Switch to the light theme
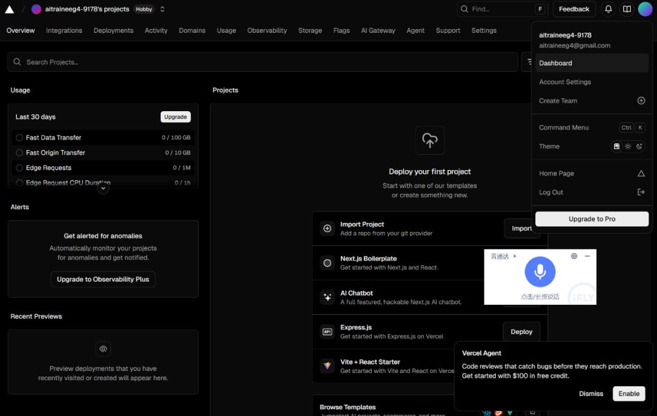657x416 pixels. [628, 146]
